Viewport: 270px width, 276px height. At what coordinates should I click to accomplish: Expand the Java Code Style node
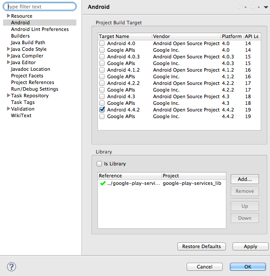(x=8, y=49)
